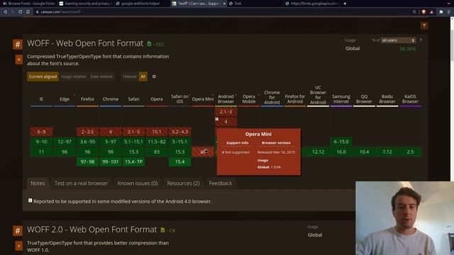This screenshot has height=255, width=454.
Task: Click the usage help question mark
Action: tap(421, 40)
